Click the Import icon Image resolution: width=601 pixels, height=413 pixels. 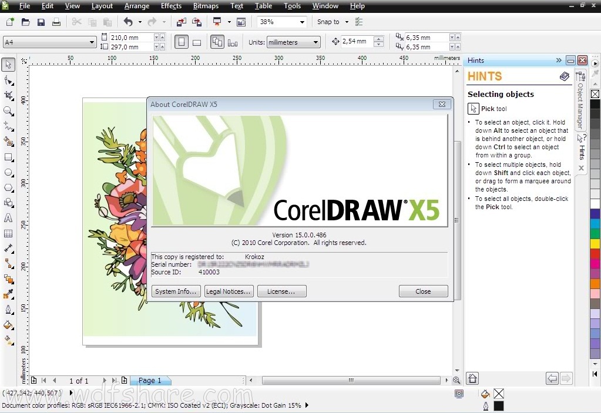pos(182,22)
